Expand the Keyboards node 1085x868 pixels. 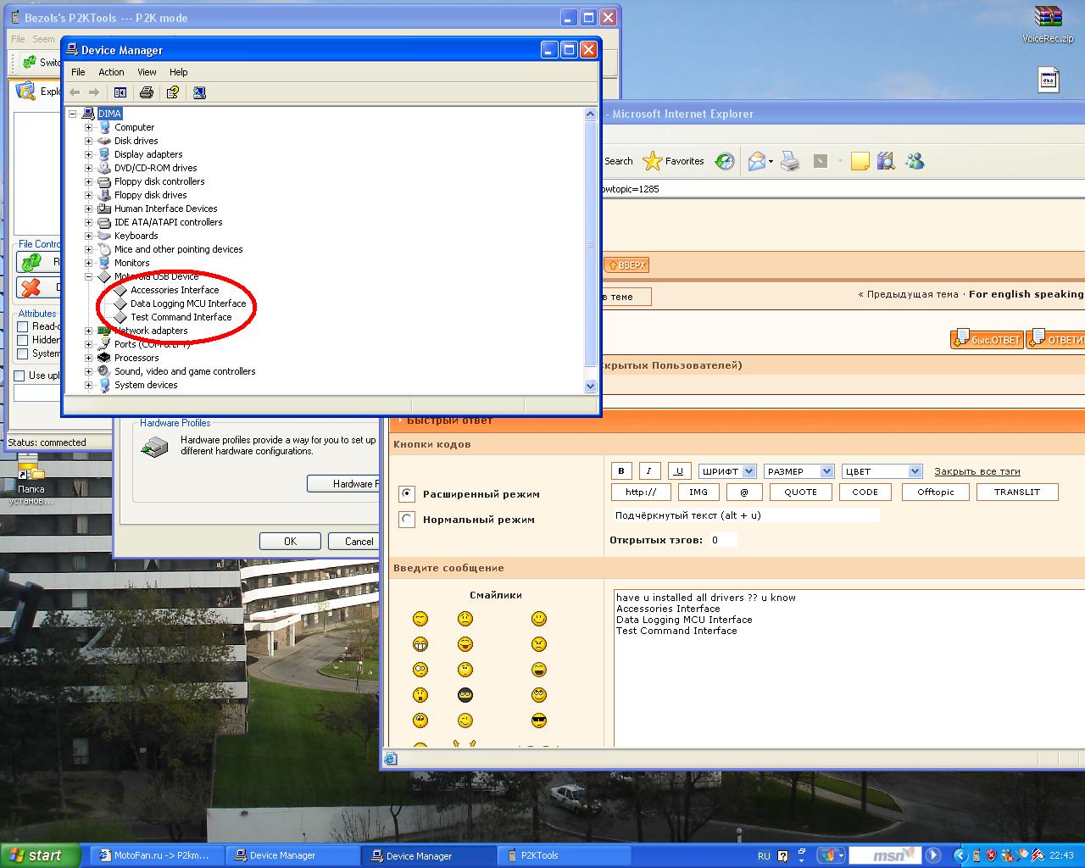(88, 236)
